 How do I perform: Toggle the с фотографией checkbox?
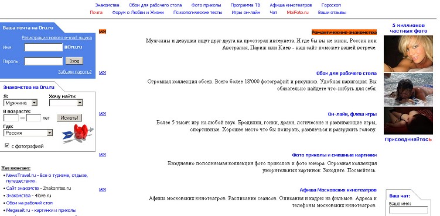[7, 145]
